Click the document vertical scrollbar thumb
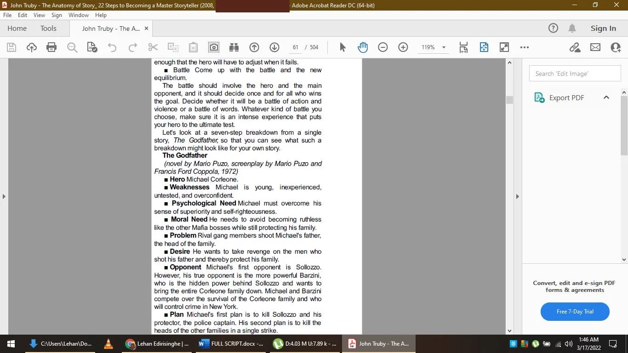Screen dimensions: 628x353 [509, 100]
